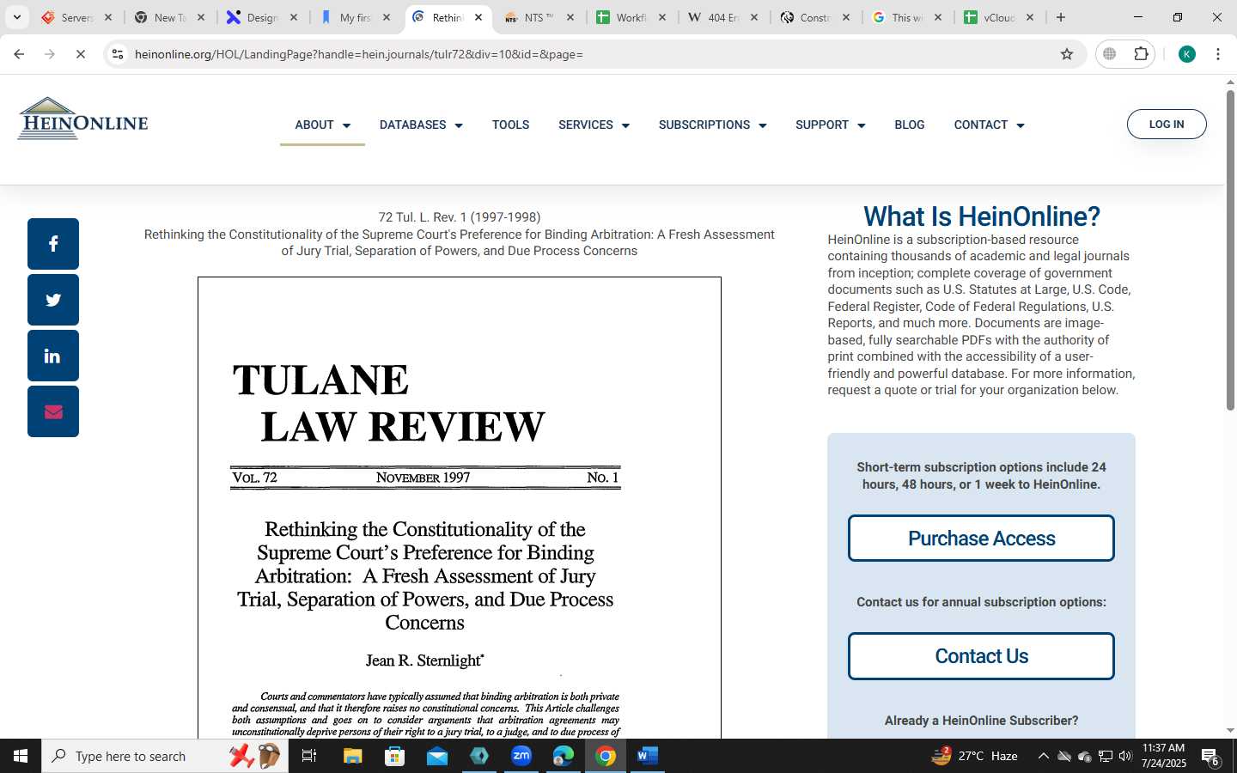Open new tab with plus button
The image size is (1237, 773).
1061,17
